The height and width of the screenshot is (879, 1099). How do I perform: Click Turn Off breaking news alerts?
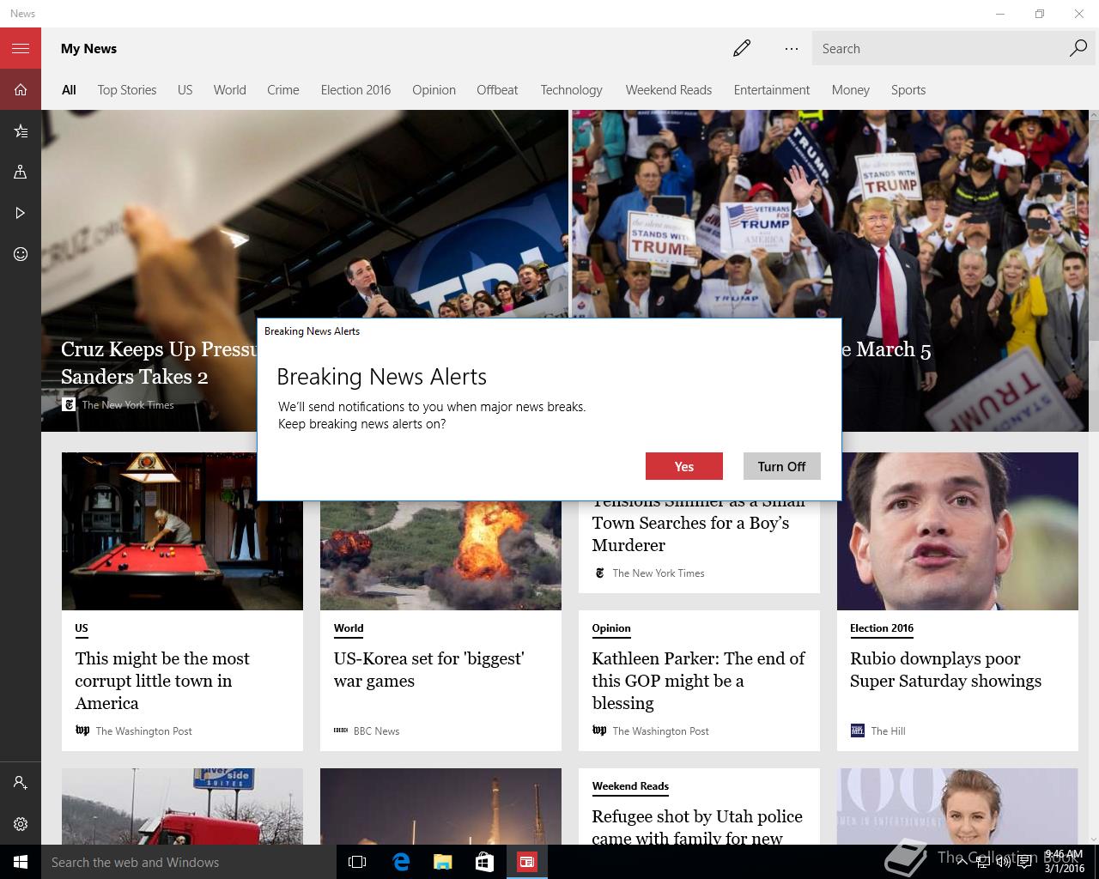tap(781, 466)
